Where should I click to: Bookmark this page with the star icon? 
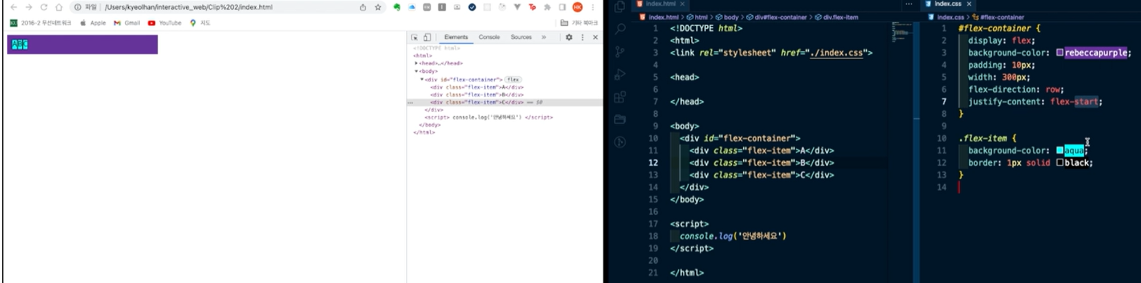coord(378,7)
